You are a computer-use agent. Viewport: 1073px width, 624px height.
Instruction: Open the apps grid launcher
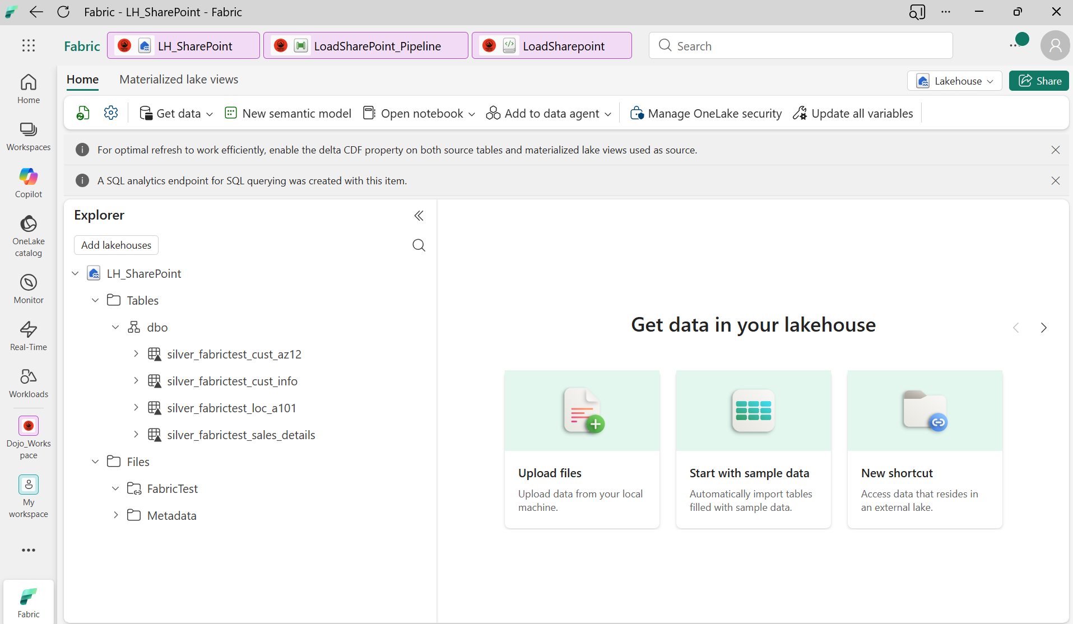pos(29,46)
